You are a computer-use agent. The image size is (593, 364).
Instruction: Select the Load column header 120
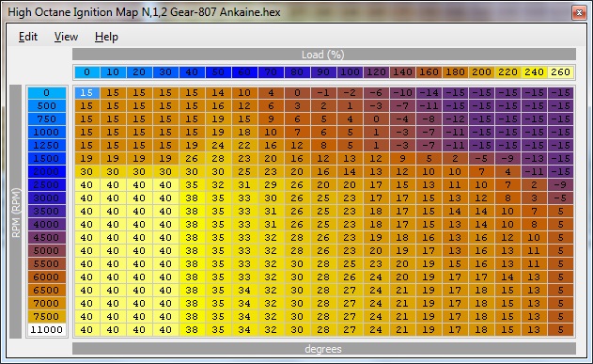(x=376, y=71)
